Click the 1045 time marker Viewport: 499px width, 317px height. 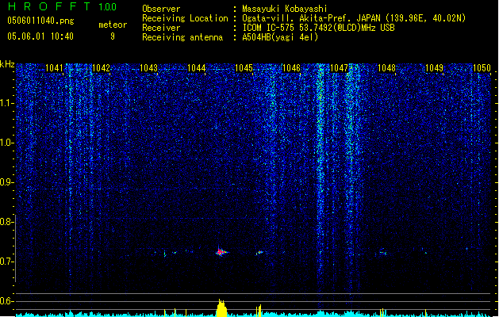tap(244, 68)
